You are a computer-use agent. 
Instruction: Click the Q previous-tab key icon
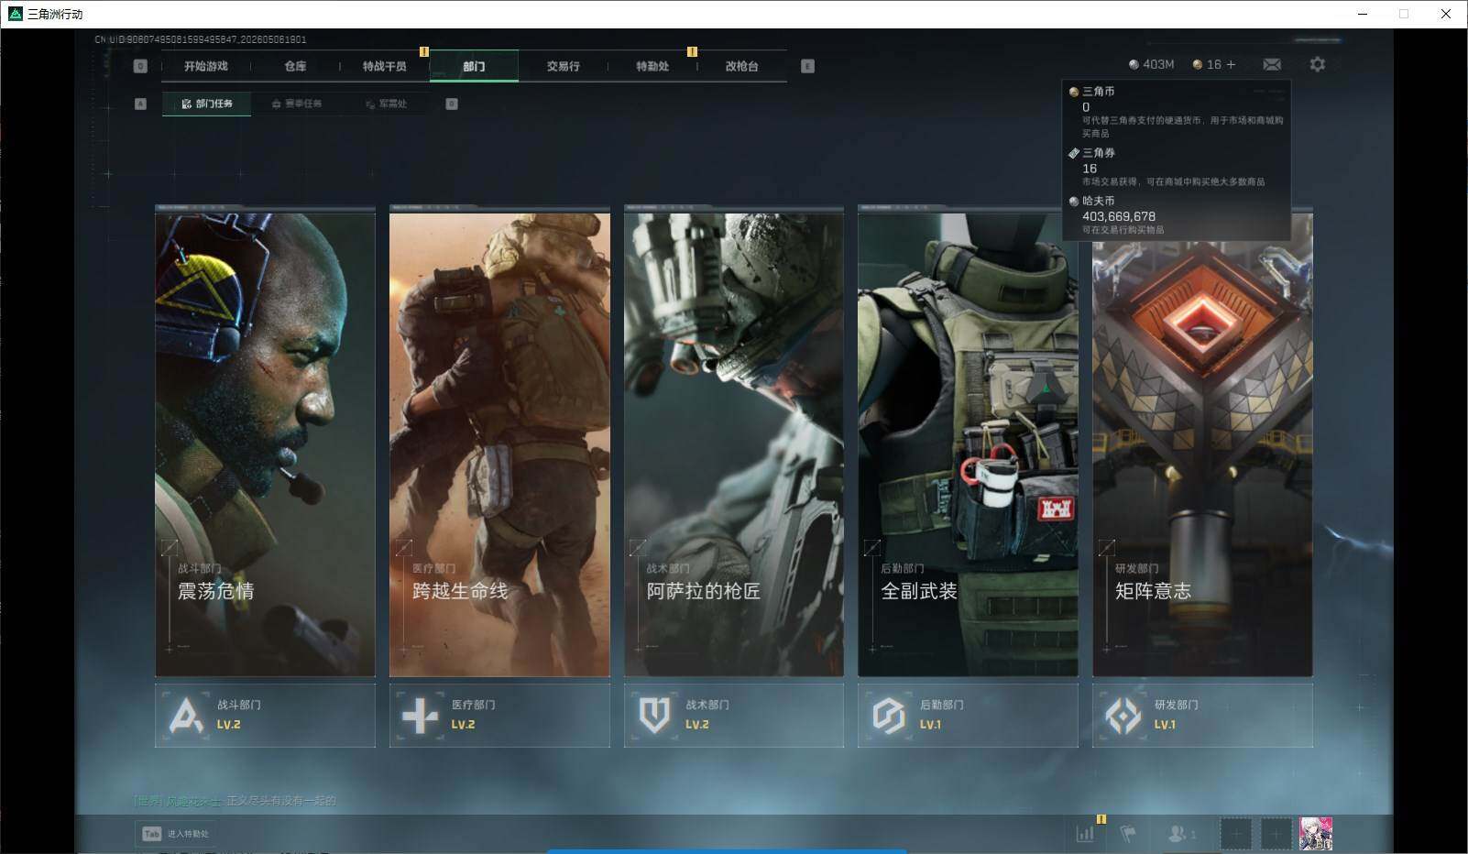click(x=140, y=66)
